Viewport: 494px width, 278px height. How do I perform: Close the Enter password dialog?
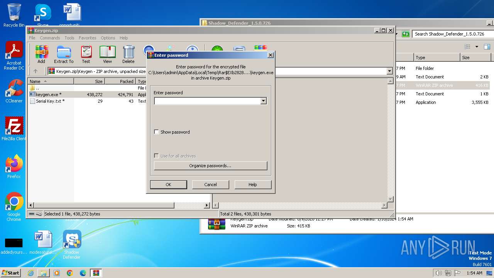(271, 55)
